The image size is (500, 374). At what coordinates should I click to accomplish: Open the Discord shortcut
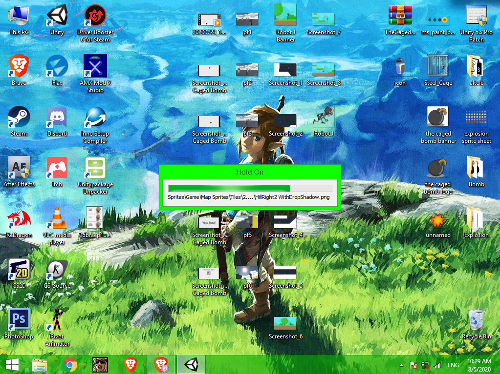click(x=57, y=121)
